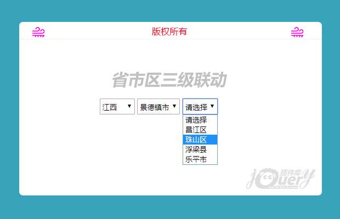
Task: Collapse the 请选择 district dropdown
Action: click(200, 106)
